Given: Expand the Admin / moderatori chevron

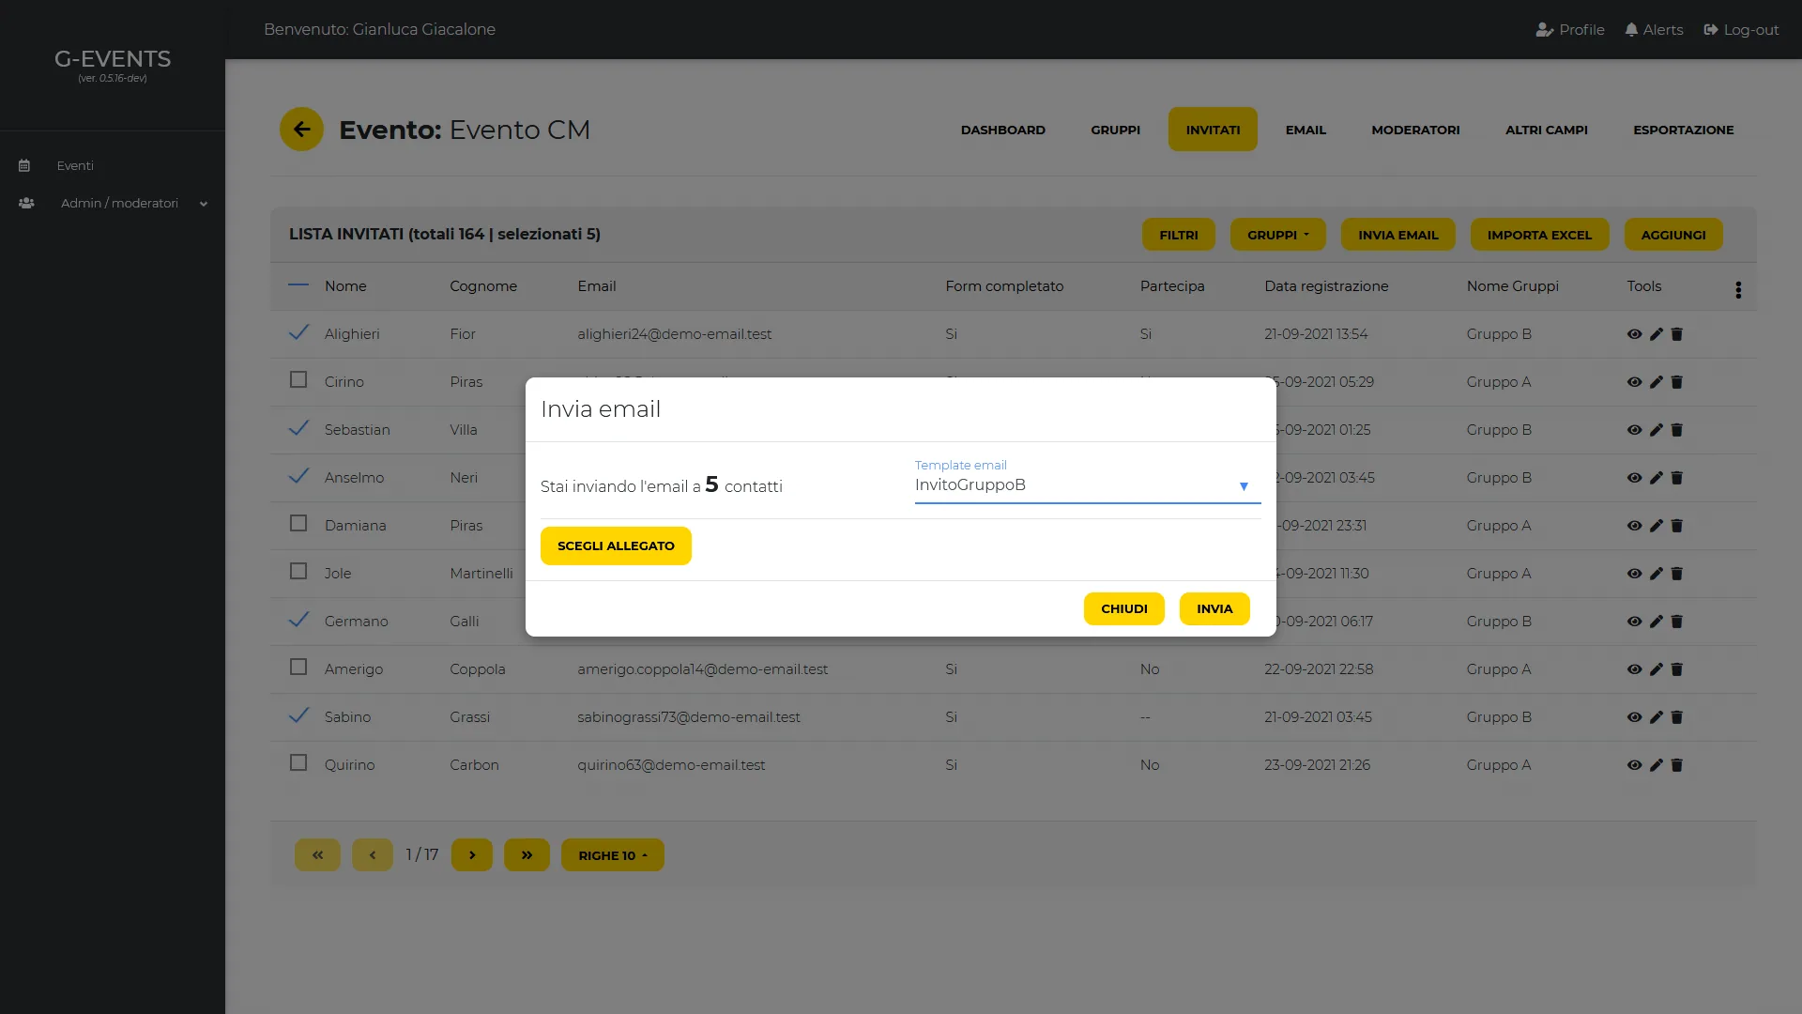Looking at the screenshot, I should (x=204, y=204).
